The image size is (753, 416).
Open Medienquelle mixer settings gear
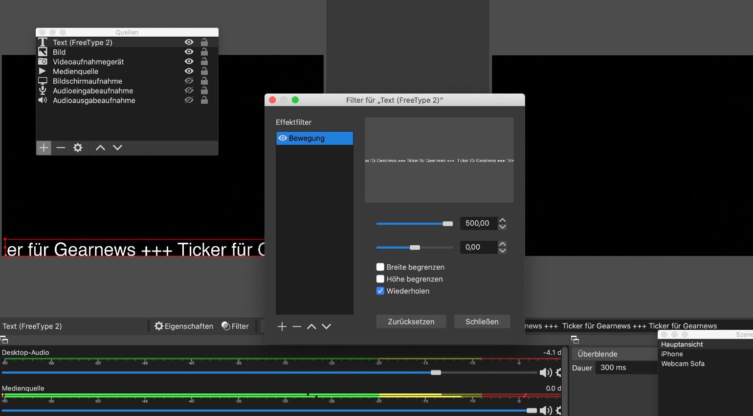click(x=559, y=411)
